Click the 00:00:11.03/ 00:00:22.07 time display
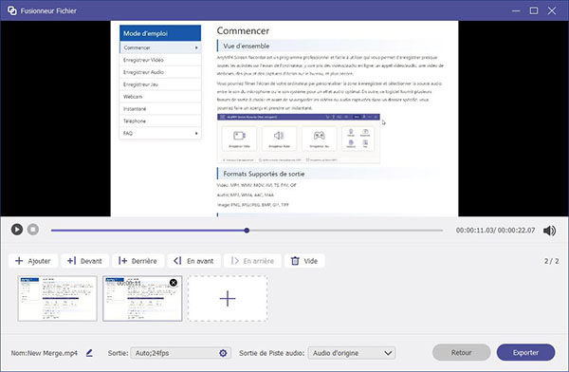This screenshot has height=372, width=569. point(495,231)
